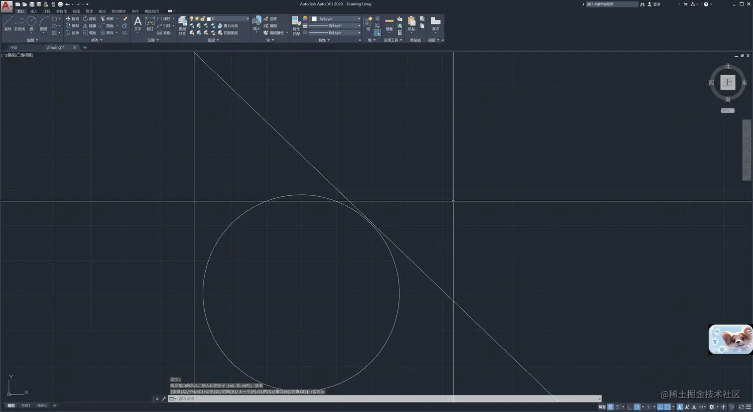Open the Insert (插入) ribbon tab
Image resolution: width=753 pixels, height=412 pixels.
pyautogui.click(x=33, y=11)
